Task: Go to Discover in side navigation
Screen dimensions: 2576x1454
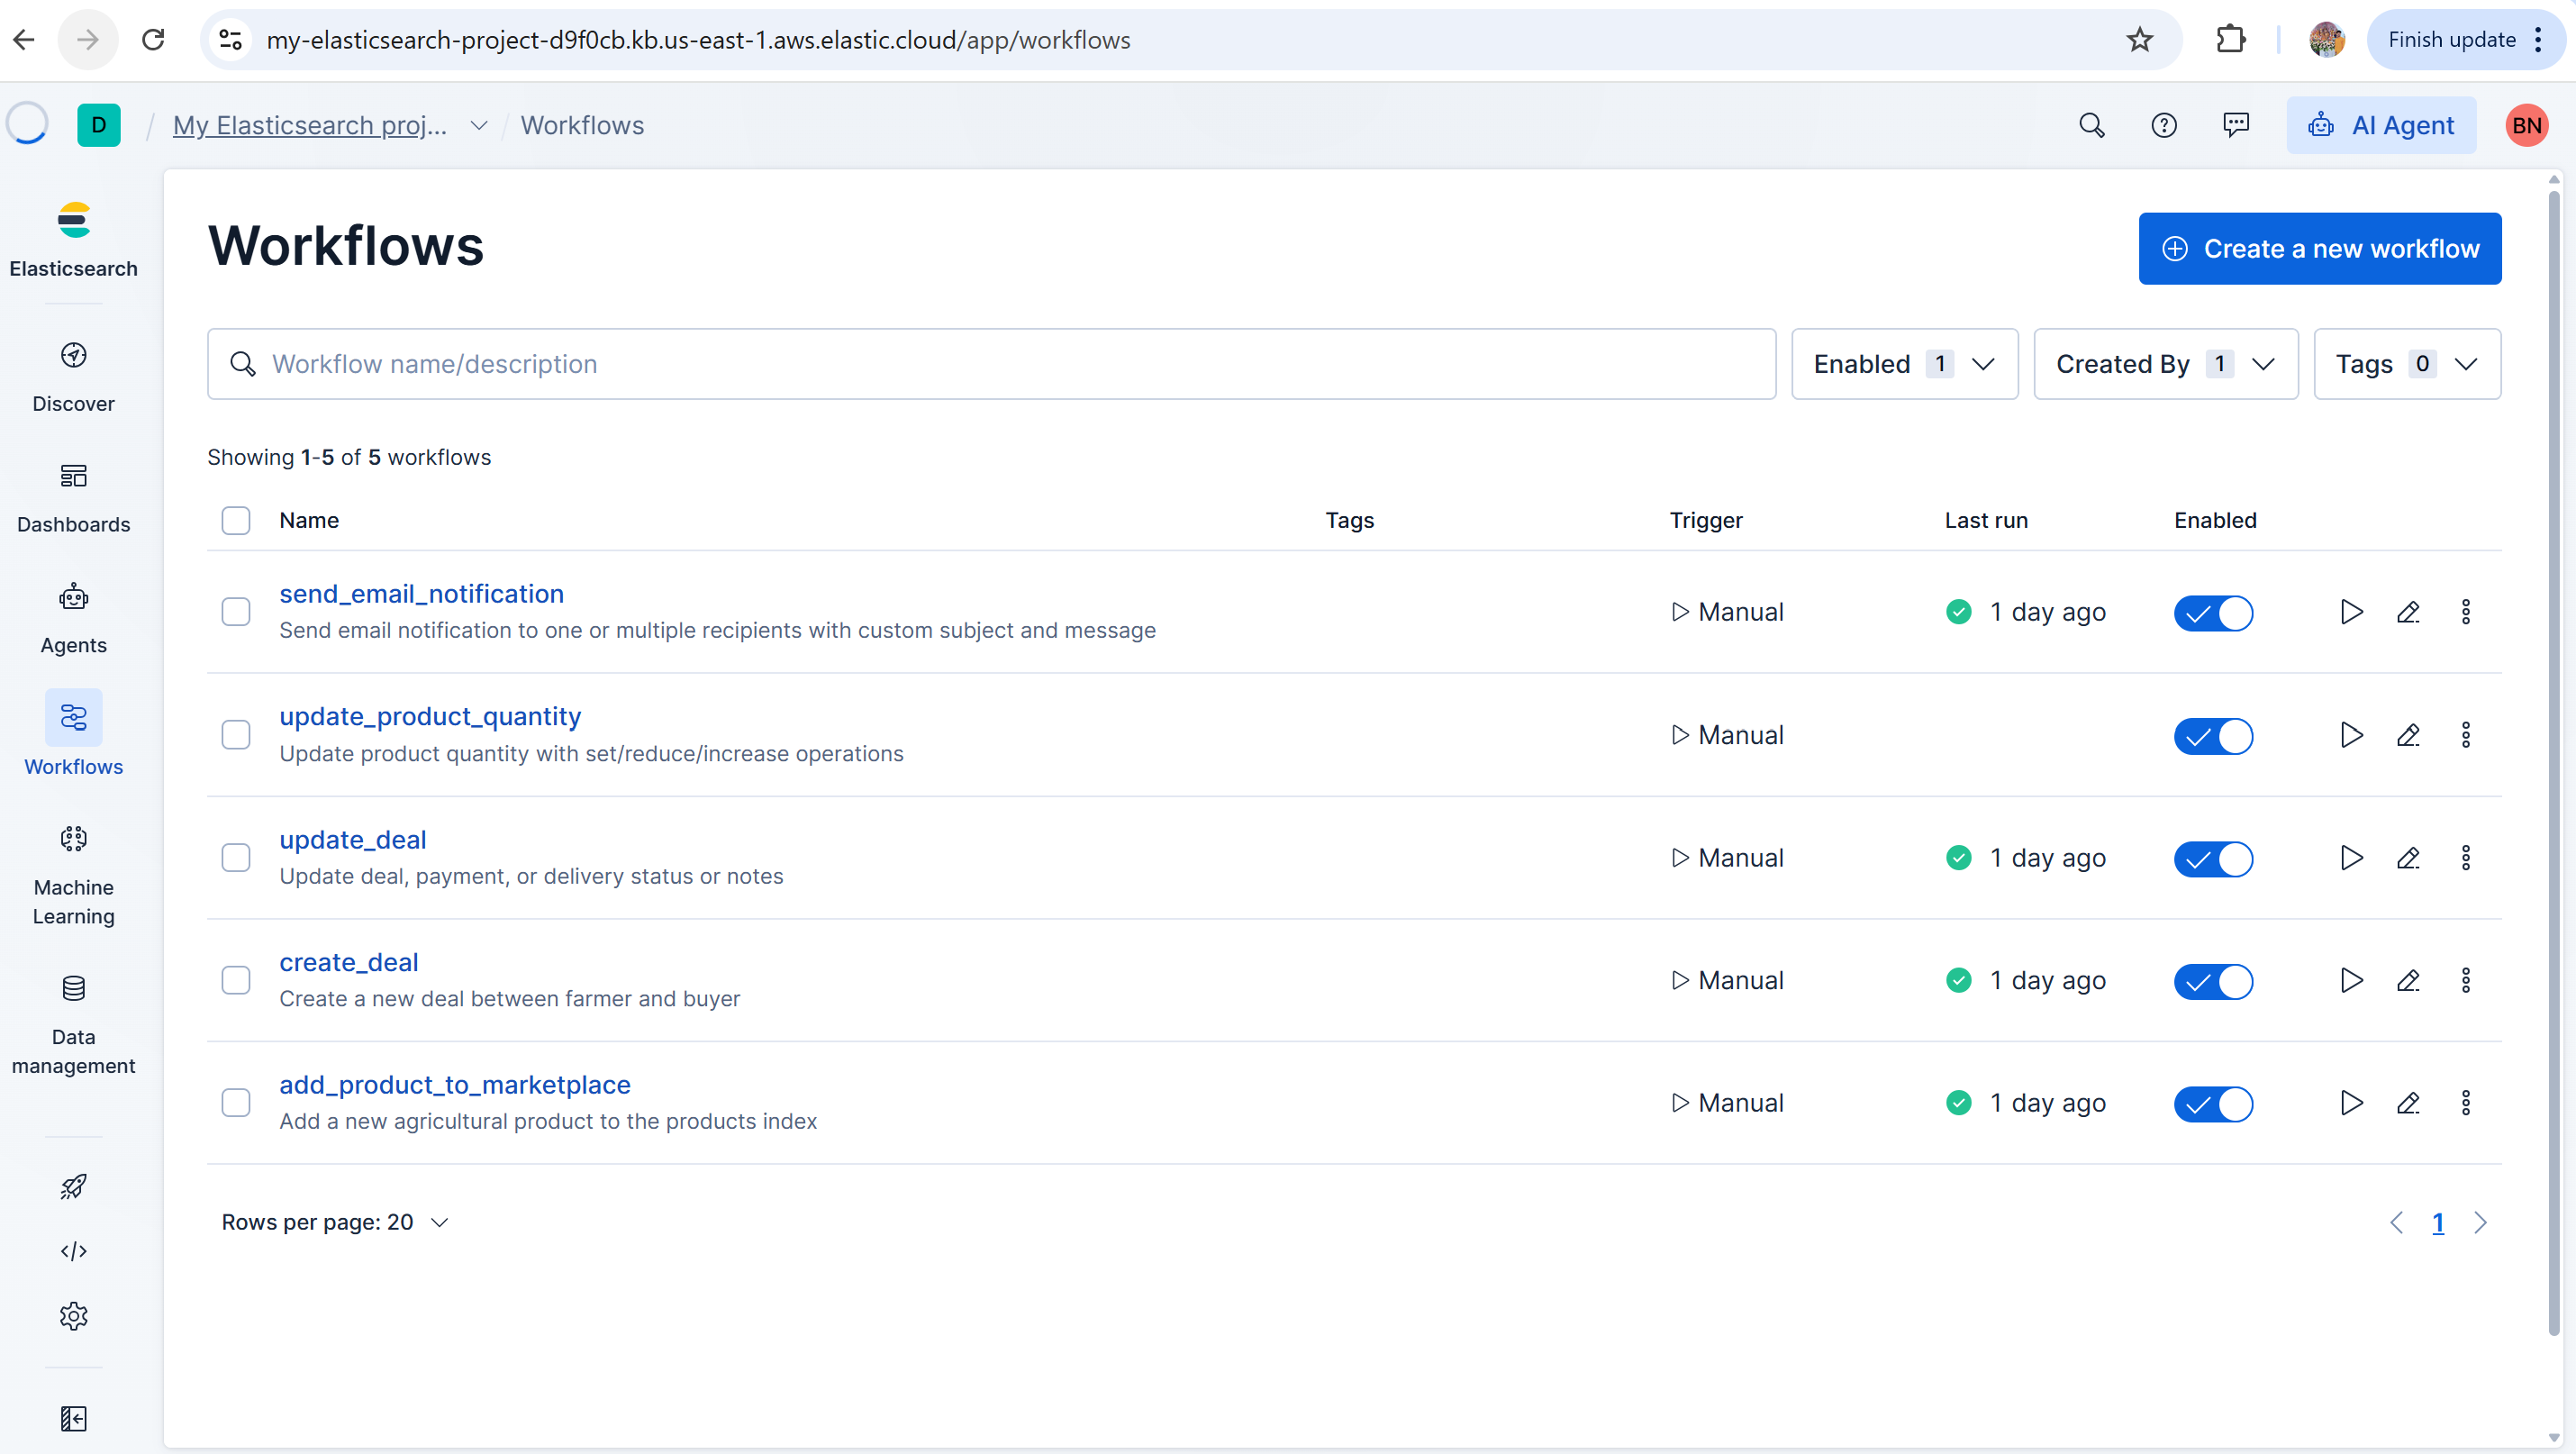Action: pyautogui.click(x=73, y=376)
